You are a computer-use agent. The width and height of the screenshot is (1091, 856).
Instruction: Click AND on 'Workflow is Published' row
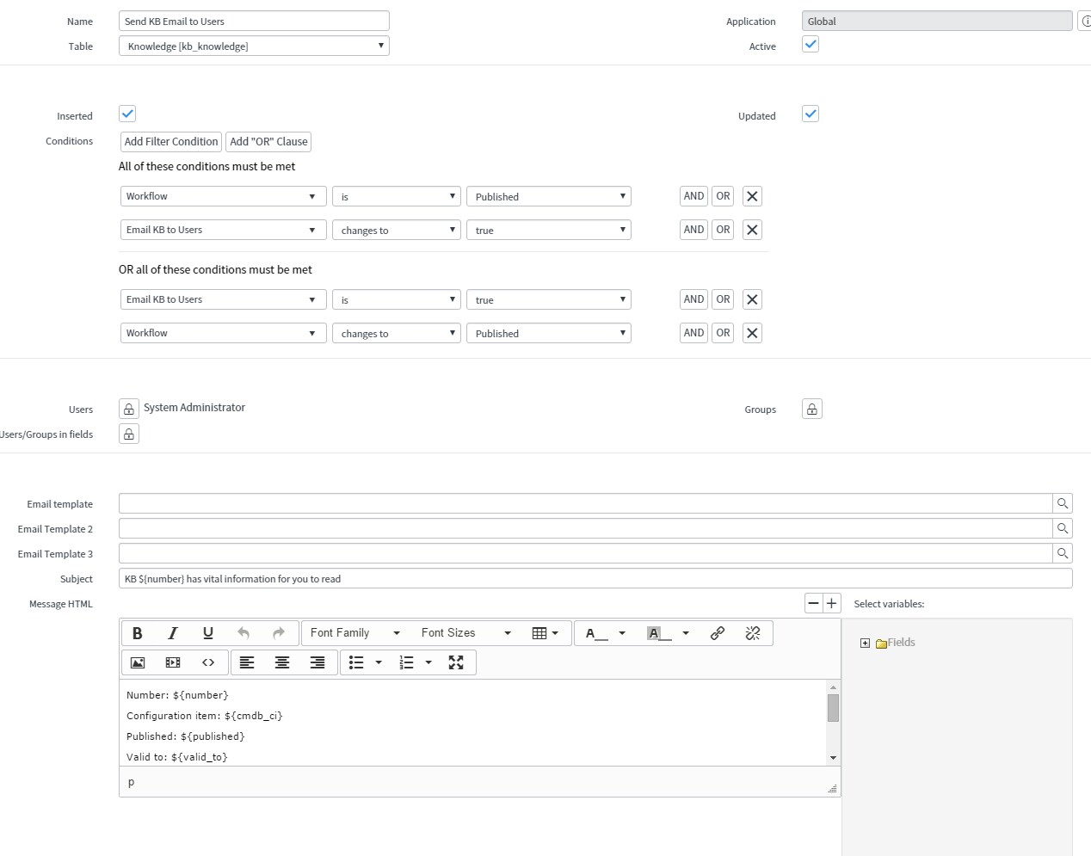point(693,196)
